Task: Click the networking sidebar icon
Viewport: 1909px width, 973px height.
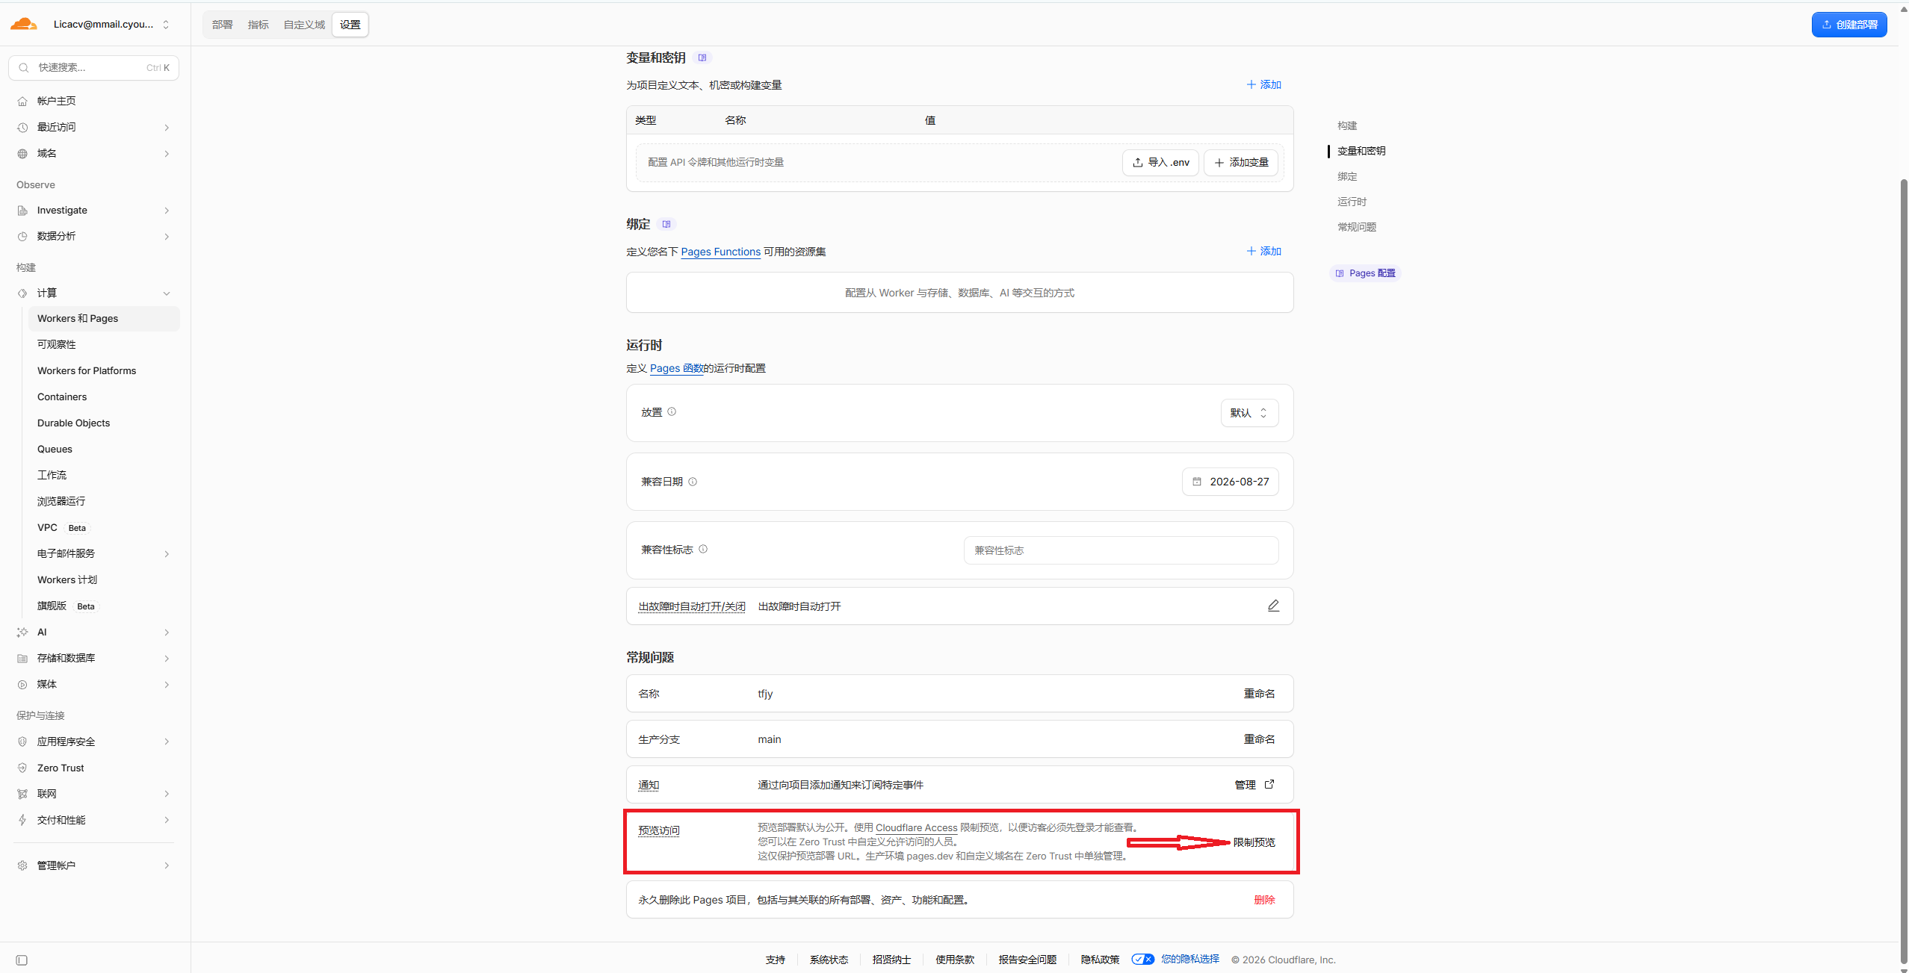Action: (22, 794)
